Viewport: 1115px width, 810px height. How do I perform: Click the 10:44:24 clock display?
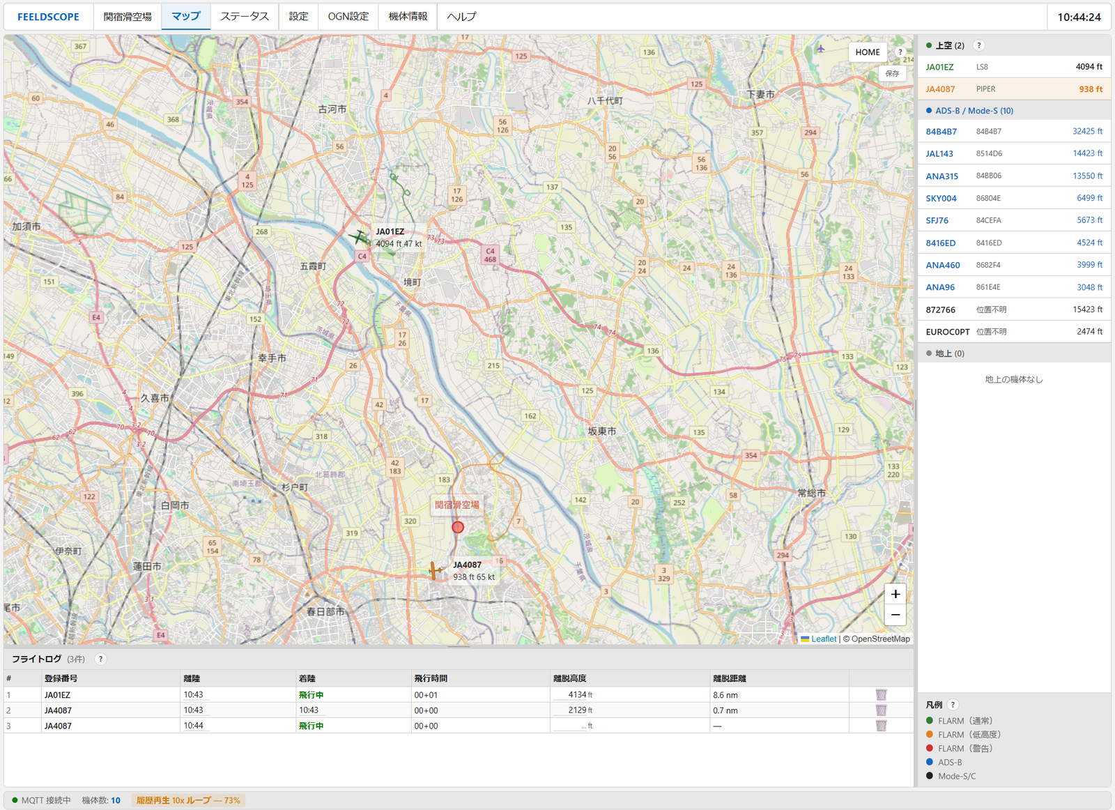(1079, 17)
